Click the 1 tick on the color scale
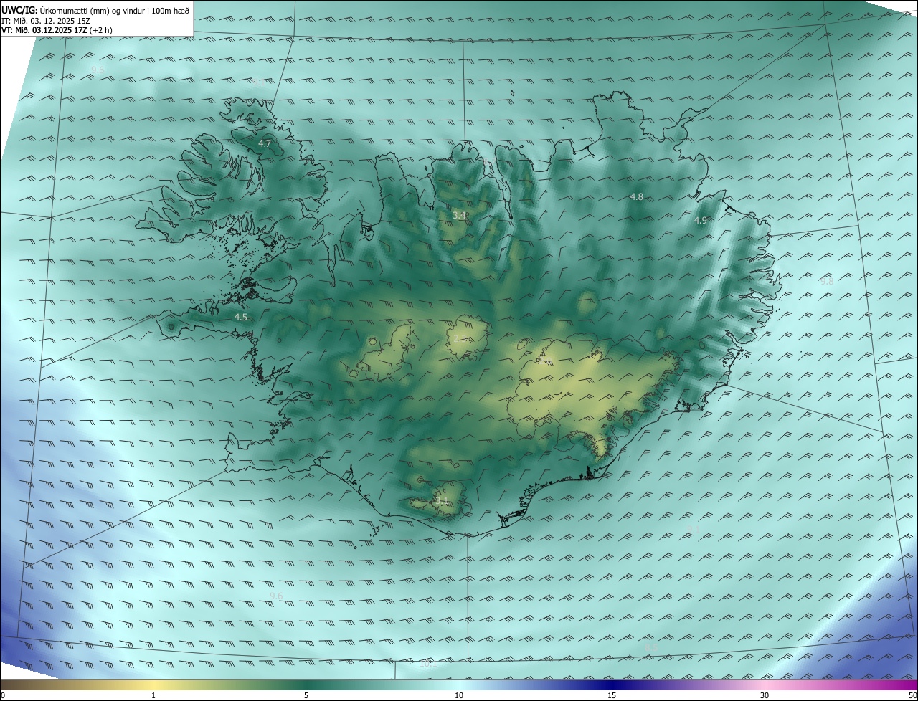This screenshot has height=701, width=918. pos(153,695)
